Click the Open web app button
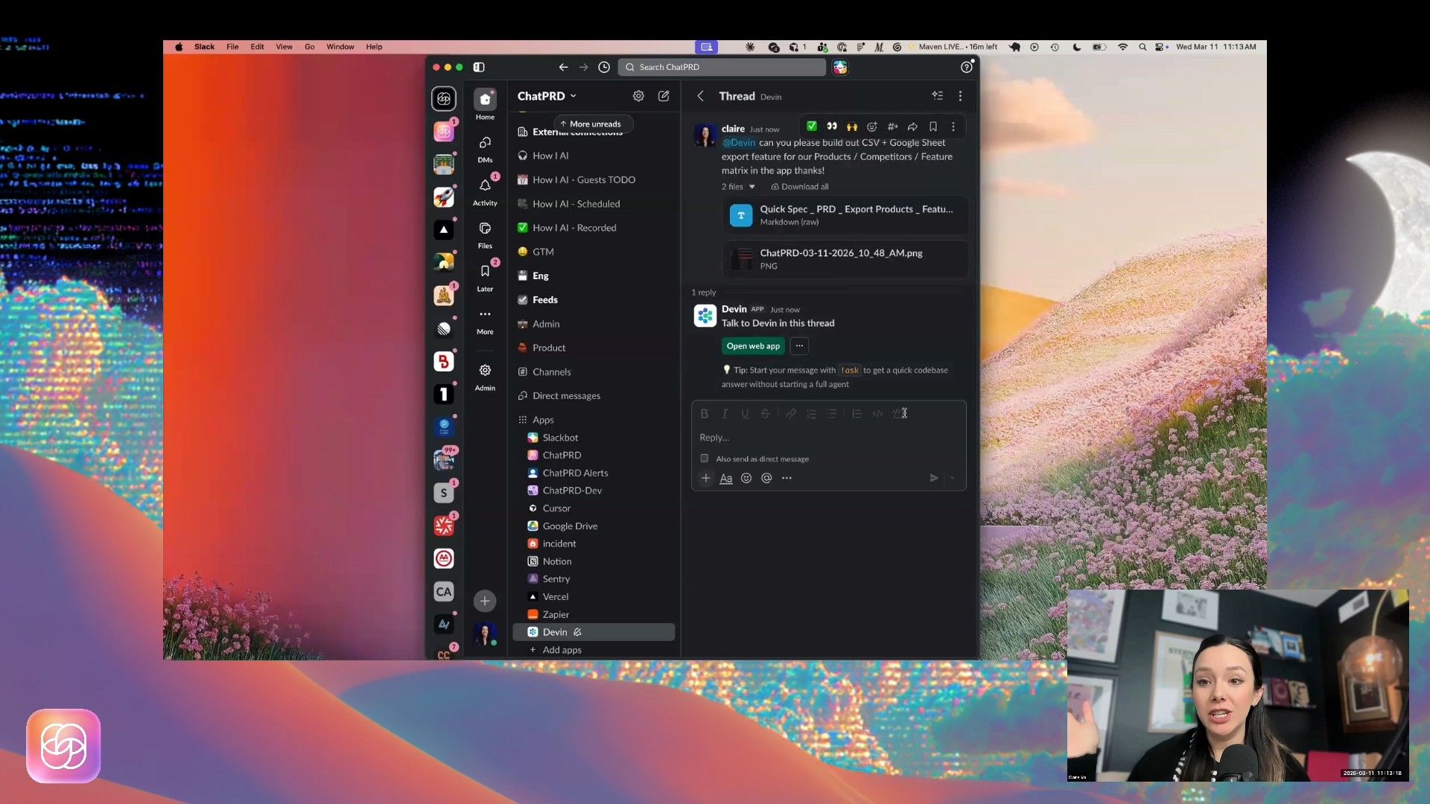Screen dimensions: 1430x804 click(753, 346)
